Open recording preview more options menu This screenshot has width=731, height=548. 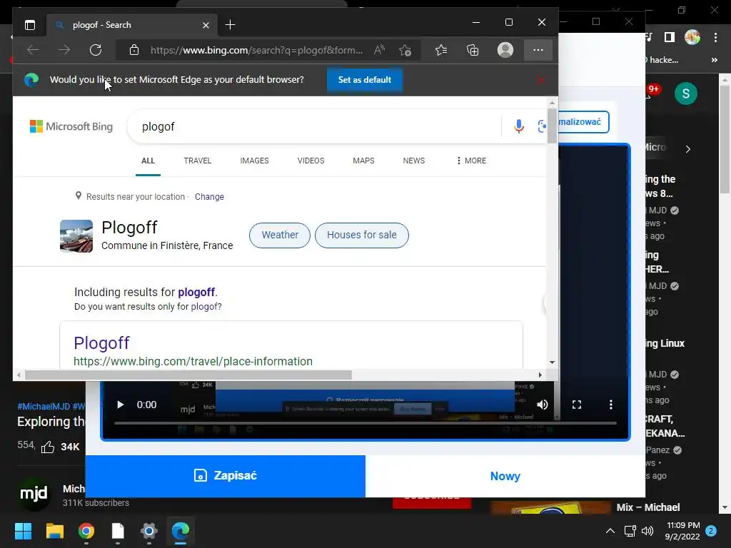pos(611,405)
